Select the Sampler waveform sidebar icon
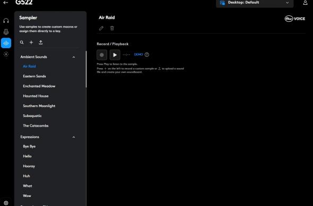 point(6,43)
